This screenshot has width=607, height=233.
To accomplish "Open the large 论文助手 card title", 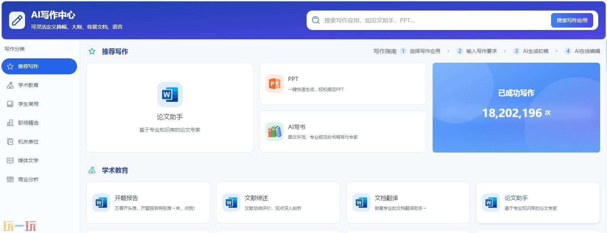I will [x=170, y=117].
